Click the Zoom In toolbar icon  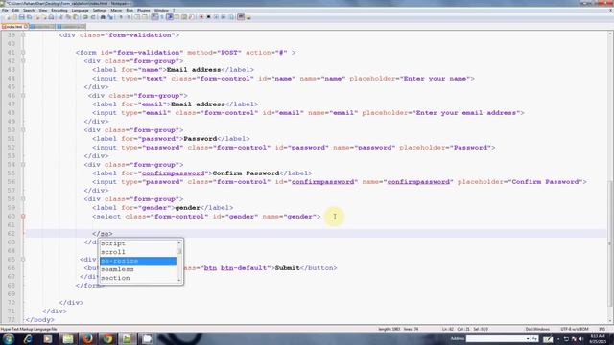(121, 17)
